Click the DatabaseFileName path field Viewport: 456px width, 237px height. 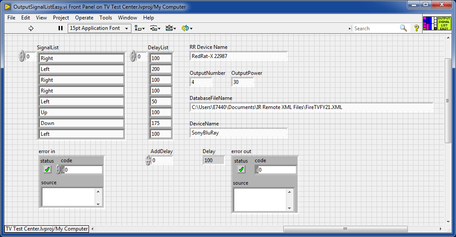pyautogui.click(x=312, y=107)
